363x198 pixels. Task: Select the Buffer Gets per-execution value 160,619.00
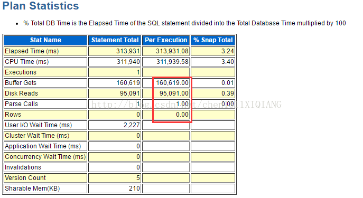coord(172,83)
